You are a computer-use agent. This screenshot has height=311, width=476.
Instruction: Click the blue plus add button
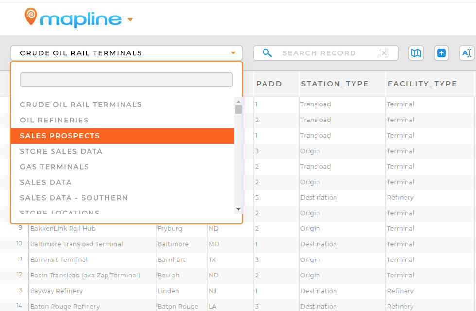point(441,53)
